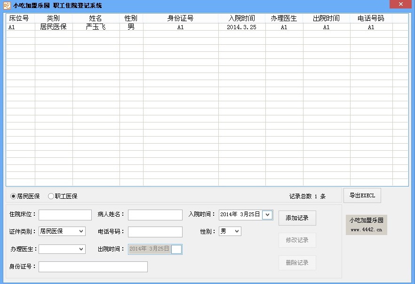
Task: Focus the 身份证号 input field
Action: coord(93,267)
